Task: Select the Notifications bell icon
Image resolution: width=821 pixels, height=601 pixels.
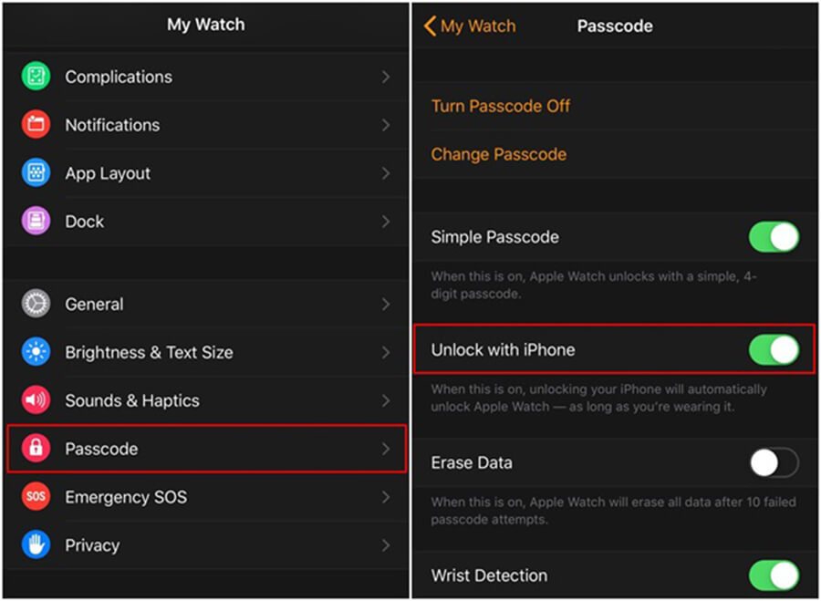Action: point(35,125)
